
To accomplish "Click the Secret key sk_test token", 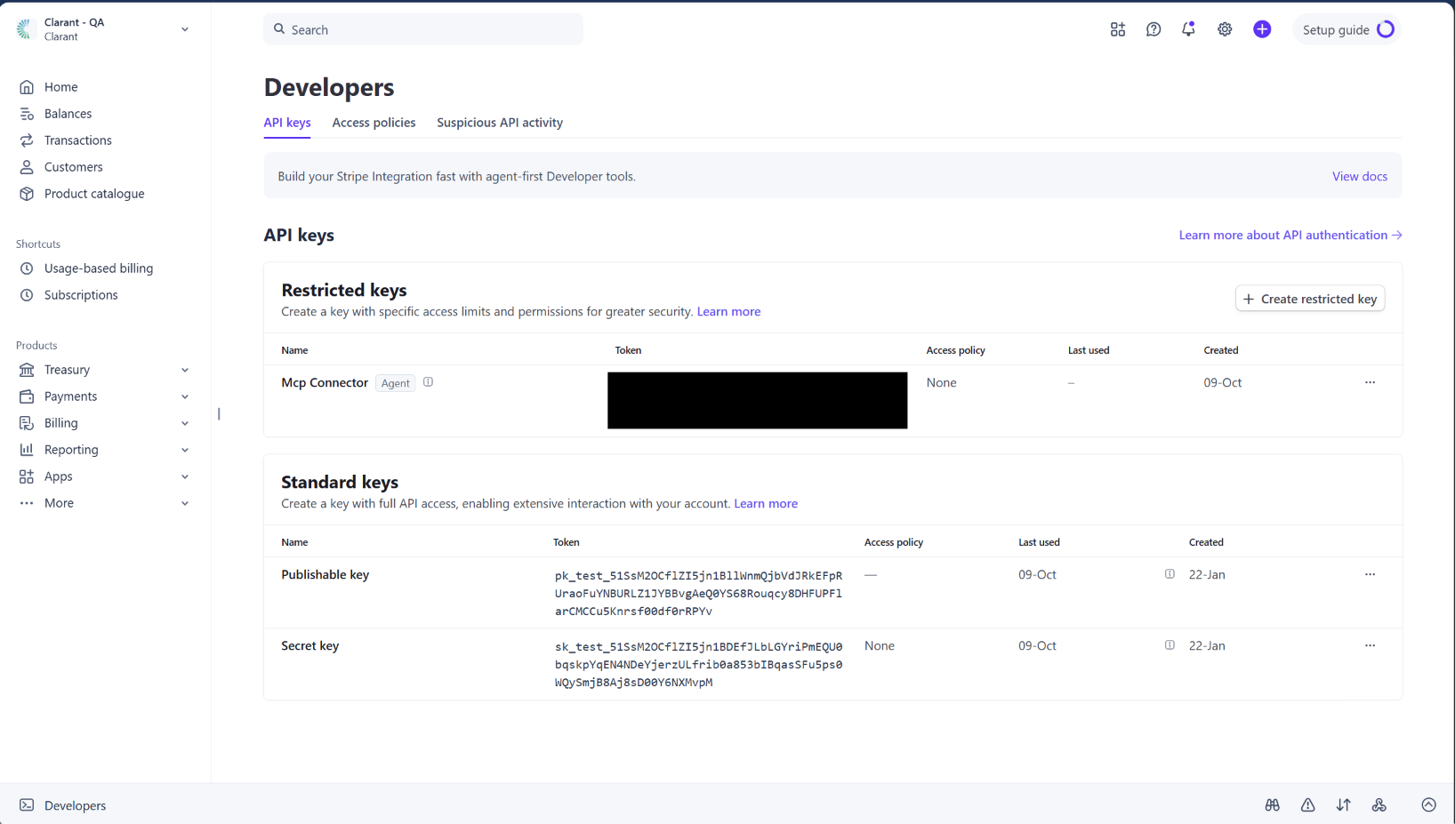I will pos(698,665).
